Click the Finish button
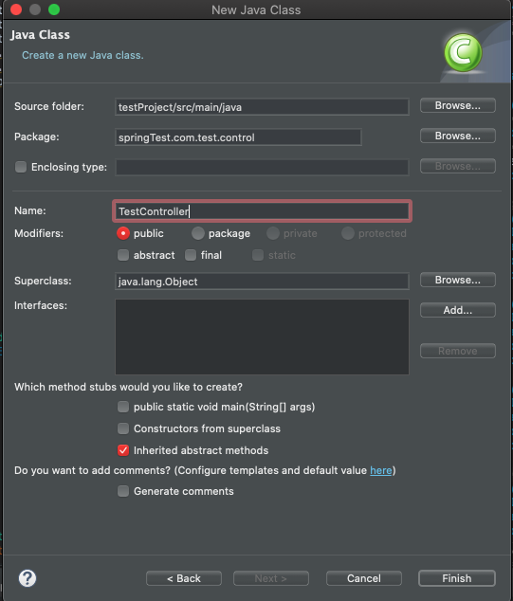 click(x=457, y=578)
